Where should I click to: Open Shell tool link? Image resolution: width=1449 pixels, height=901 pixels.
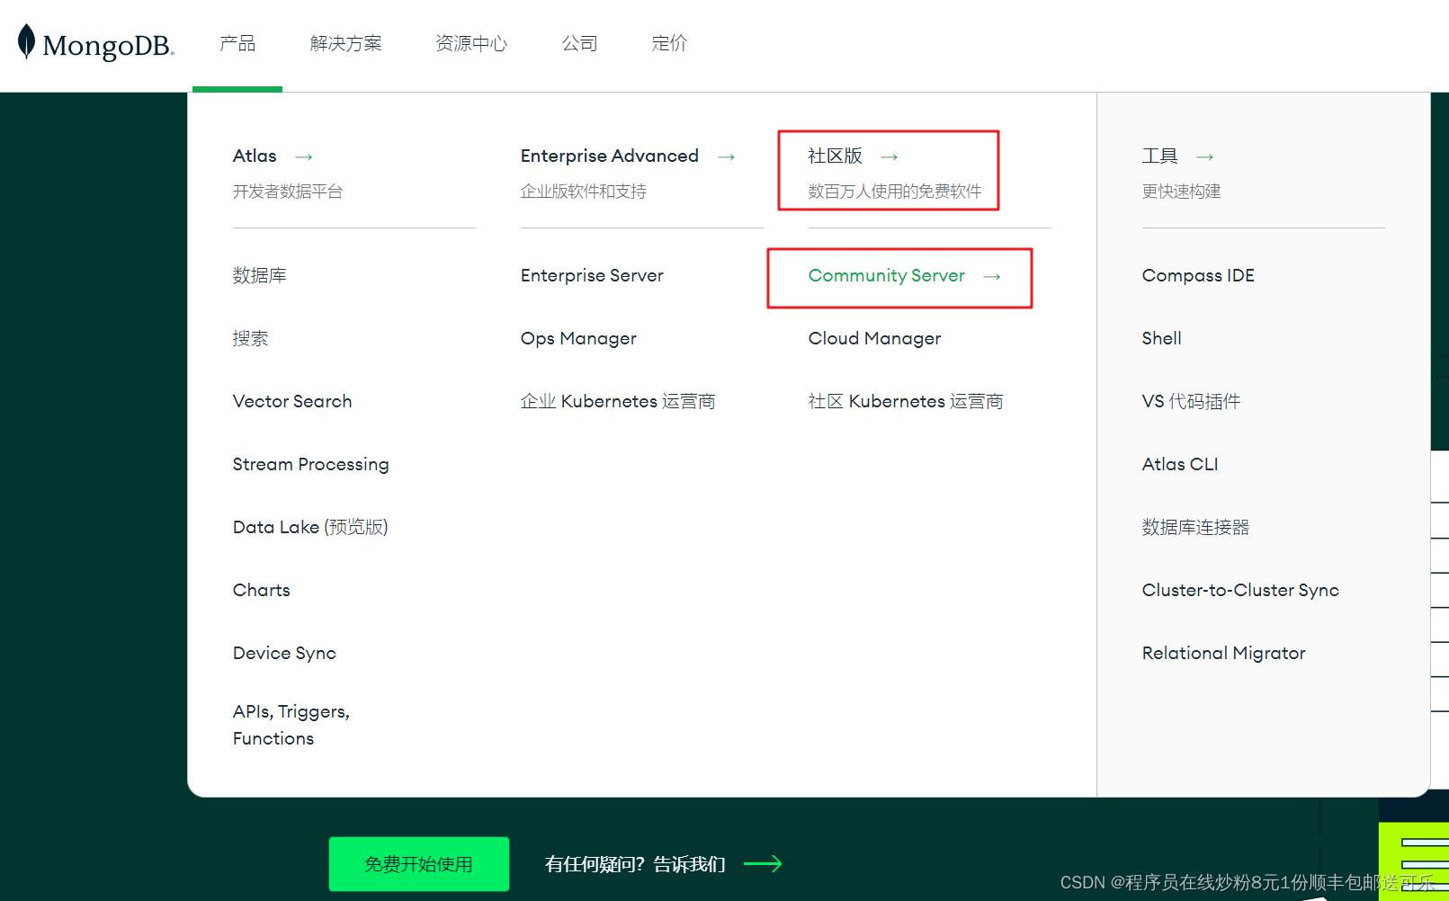pos(1162,338)
